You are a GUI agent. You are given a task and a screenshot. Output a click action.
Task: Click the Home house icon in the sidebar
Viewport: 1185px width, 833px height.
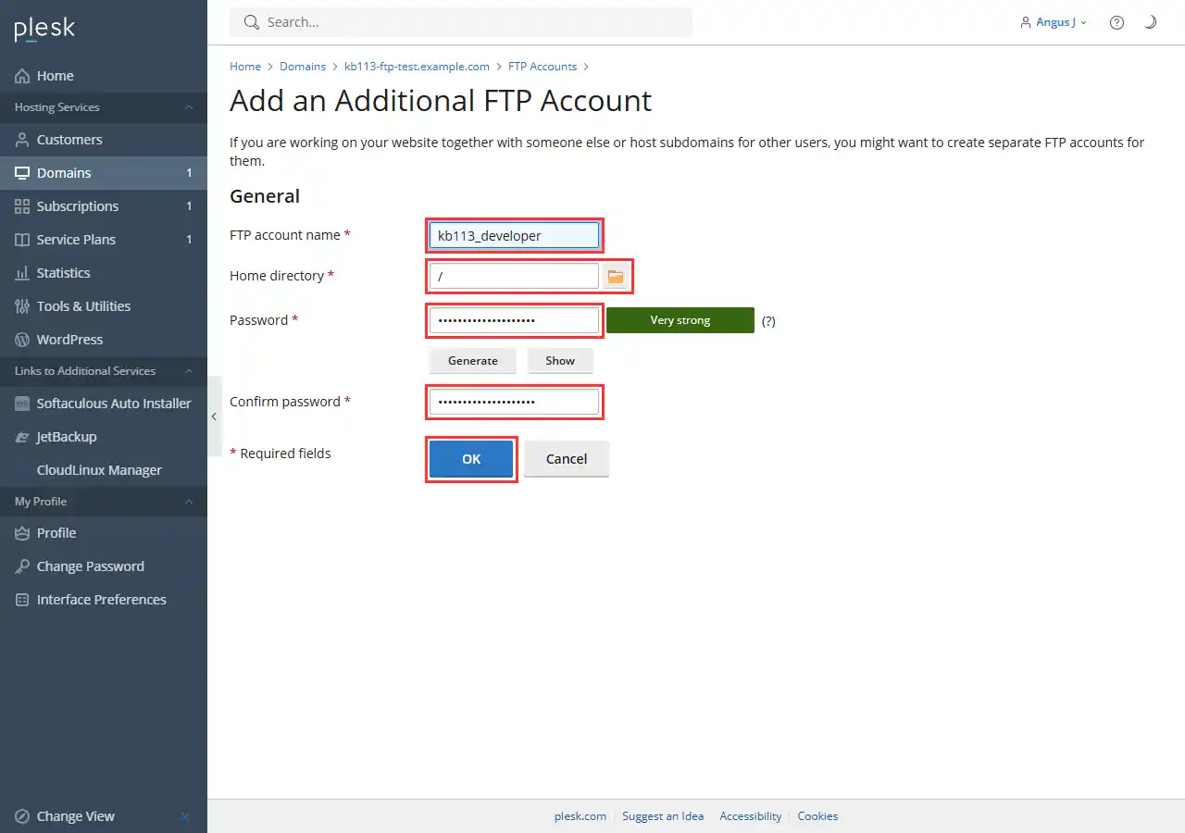[x=22, y=76]
